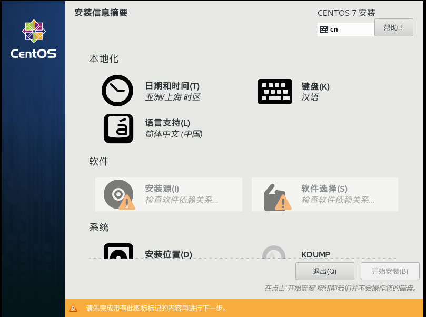Click the 系统 section heading
The height and width of the screenshot is (317, 426).
[x=99, y=227]
